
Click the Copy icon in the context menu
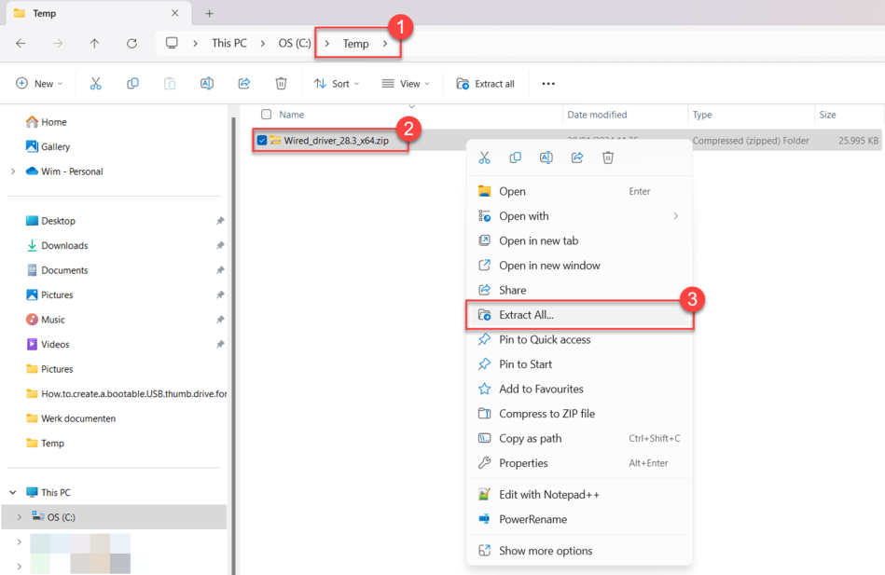pyautogui.click(x=515, y=157)
